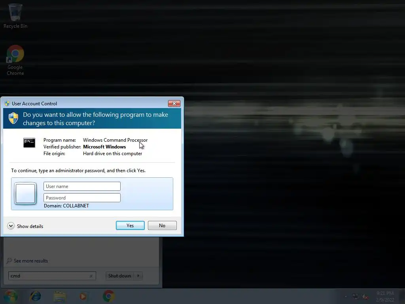The width and height of the screenshot is (405, 304).
Task: Clear the Start menu search text
Action: click(91, 276)
